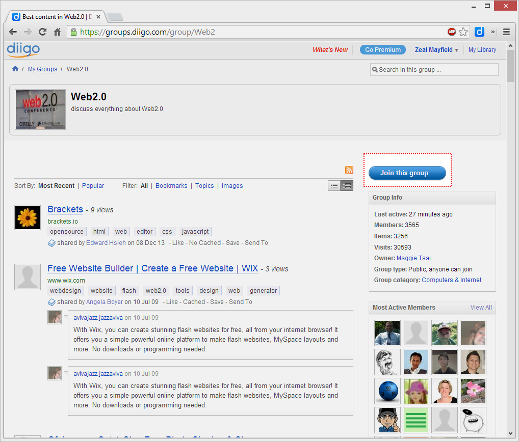Image resolution: width=519 pixels, height=442 pixels.
Task: Open Computers & Internet category link
Action: 452,280
